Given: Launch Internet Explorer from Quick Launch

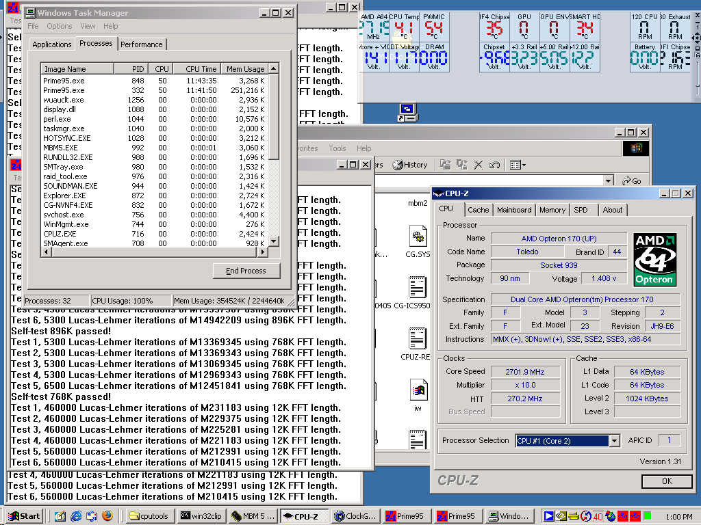Looking at the screenshot, I should click(x=76, y=516).
